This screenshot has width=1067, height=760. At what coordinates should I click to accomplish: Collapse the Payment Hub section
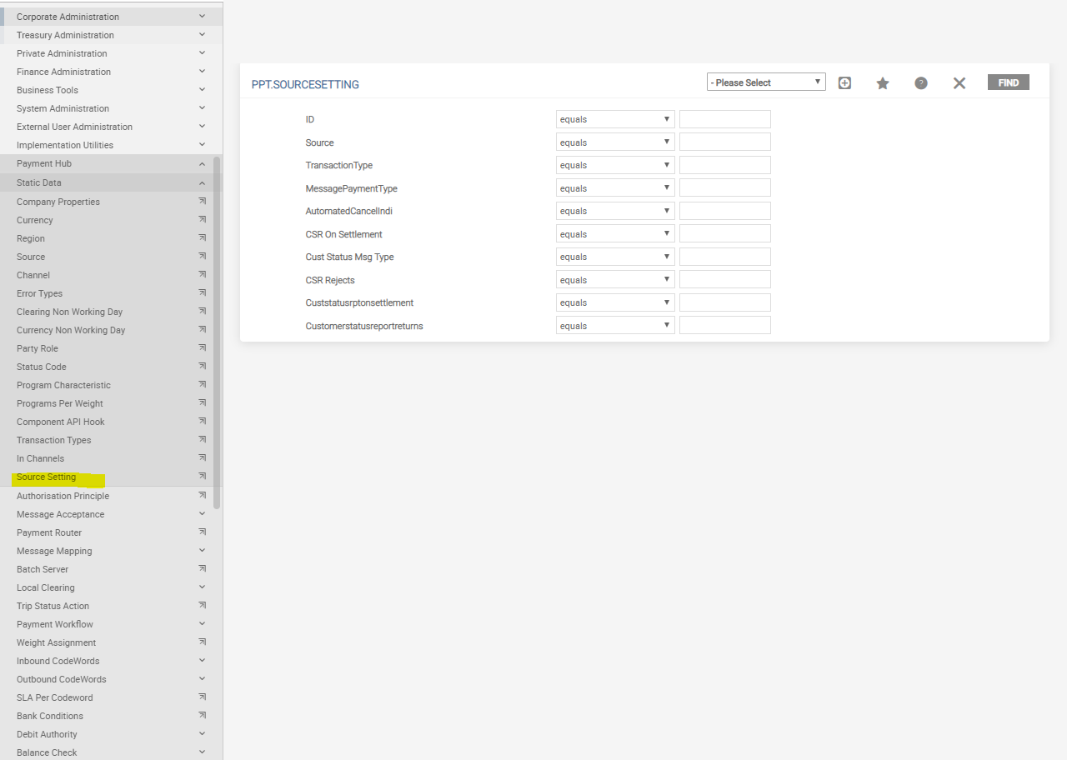tap(202, 164)
